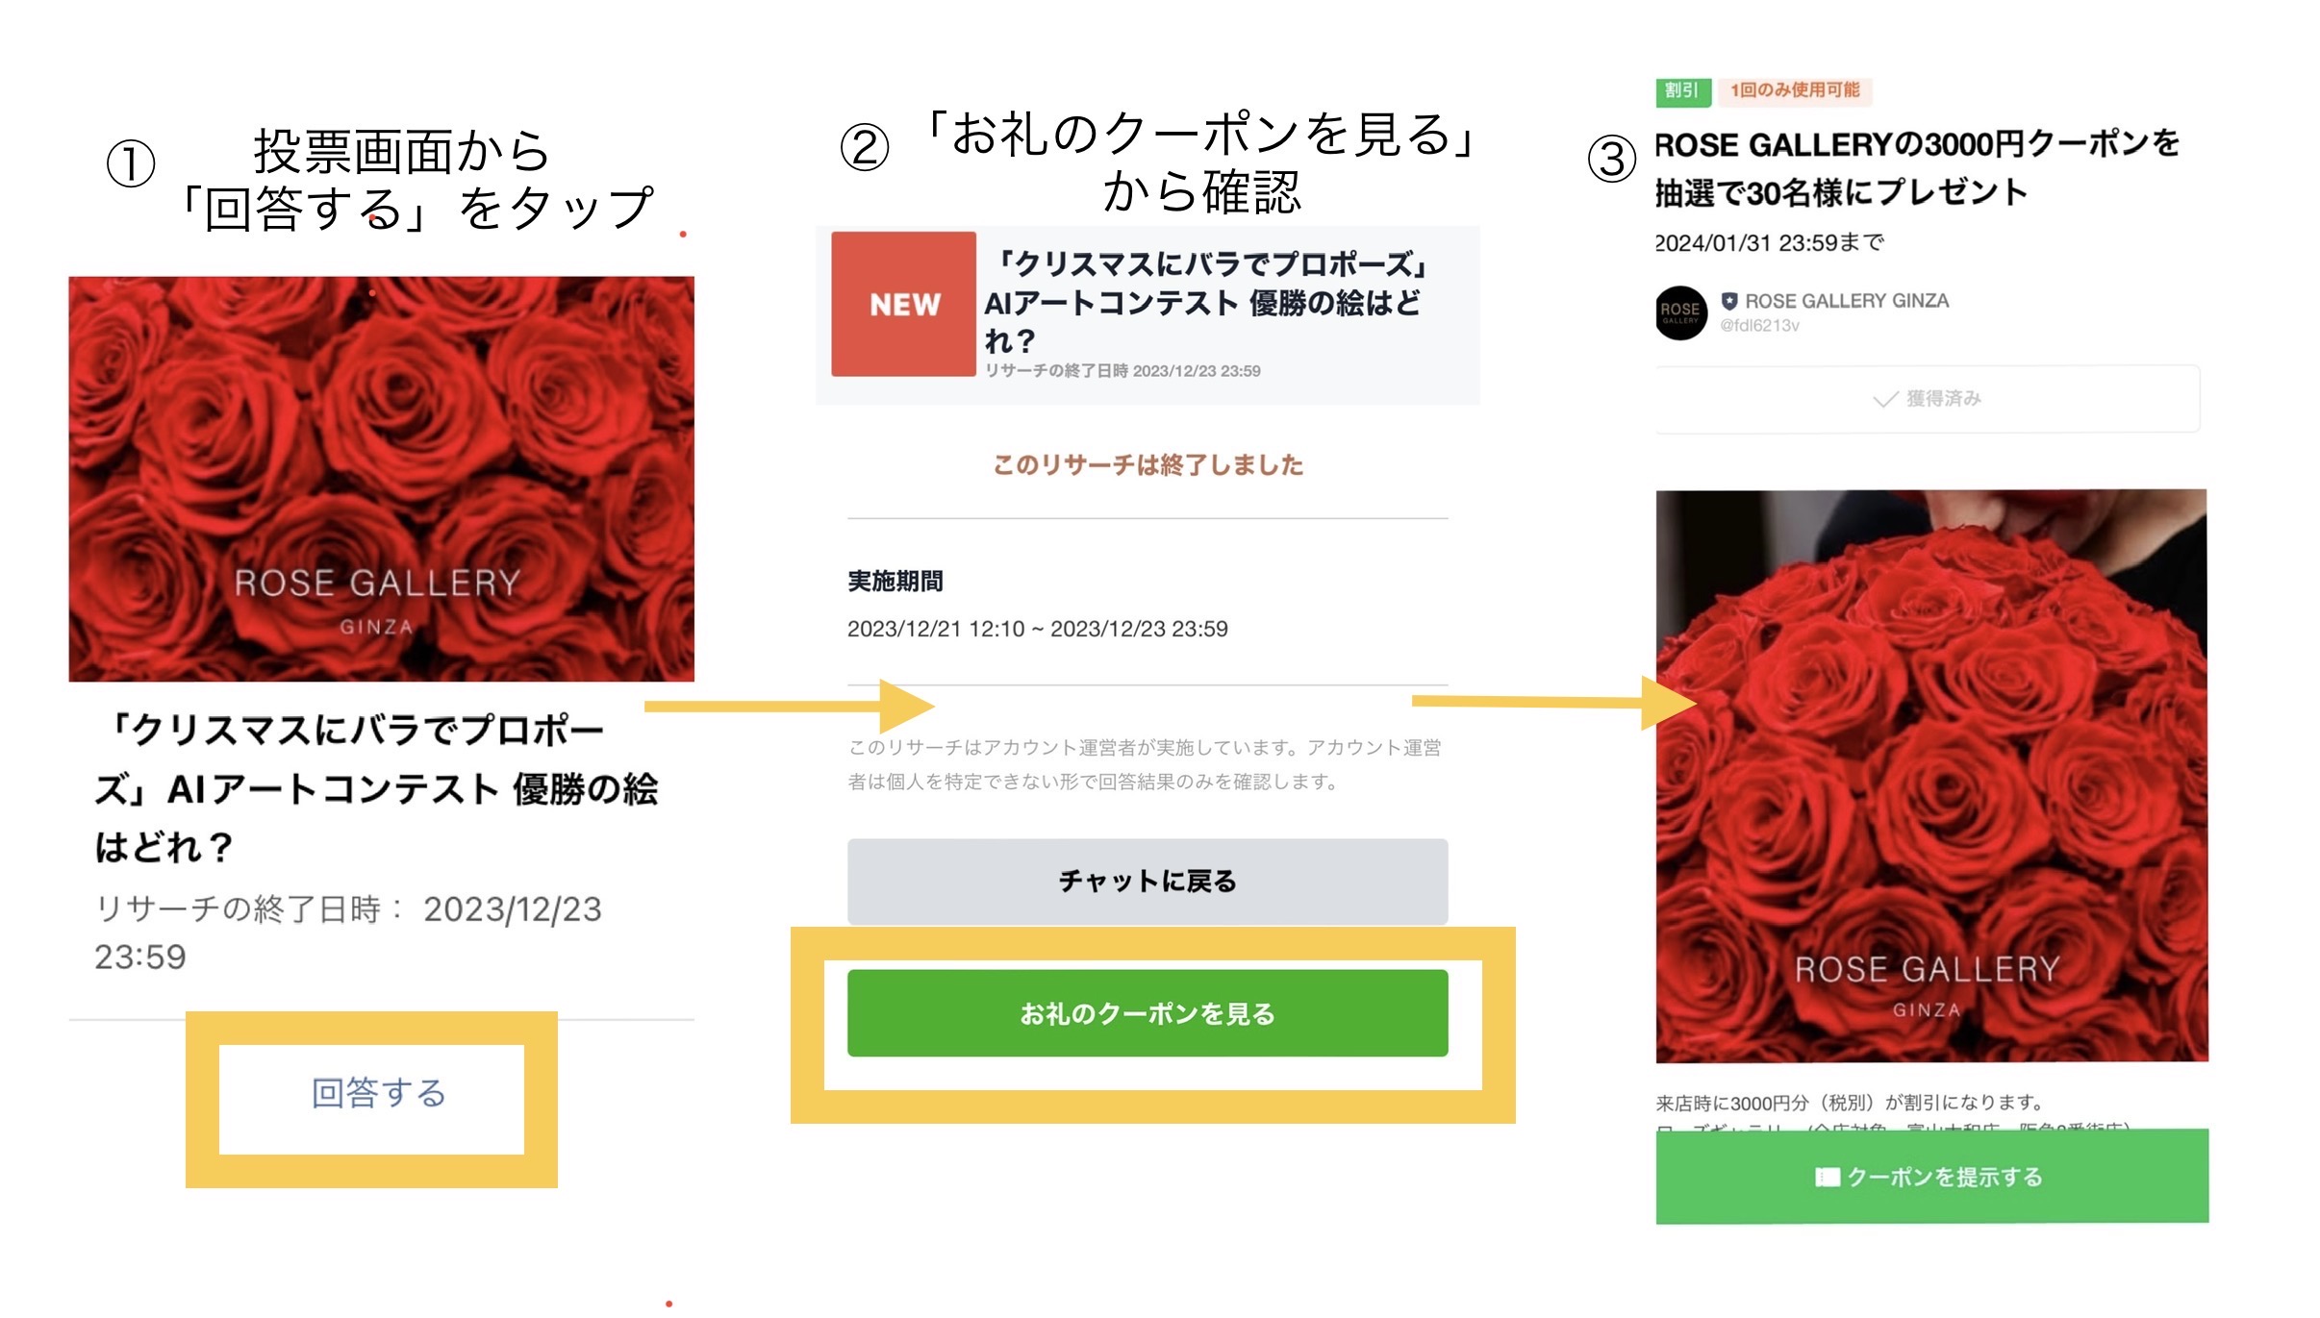Select the このリサーチは終了しました notice text
Viewport: 2320px width, 1318px height.
click(x=1147, y=465)
